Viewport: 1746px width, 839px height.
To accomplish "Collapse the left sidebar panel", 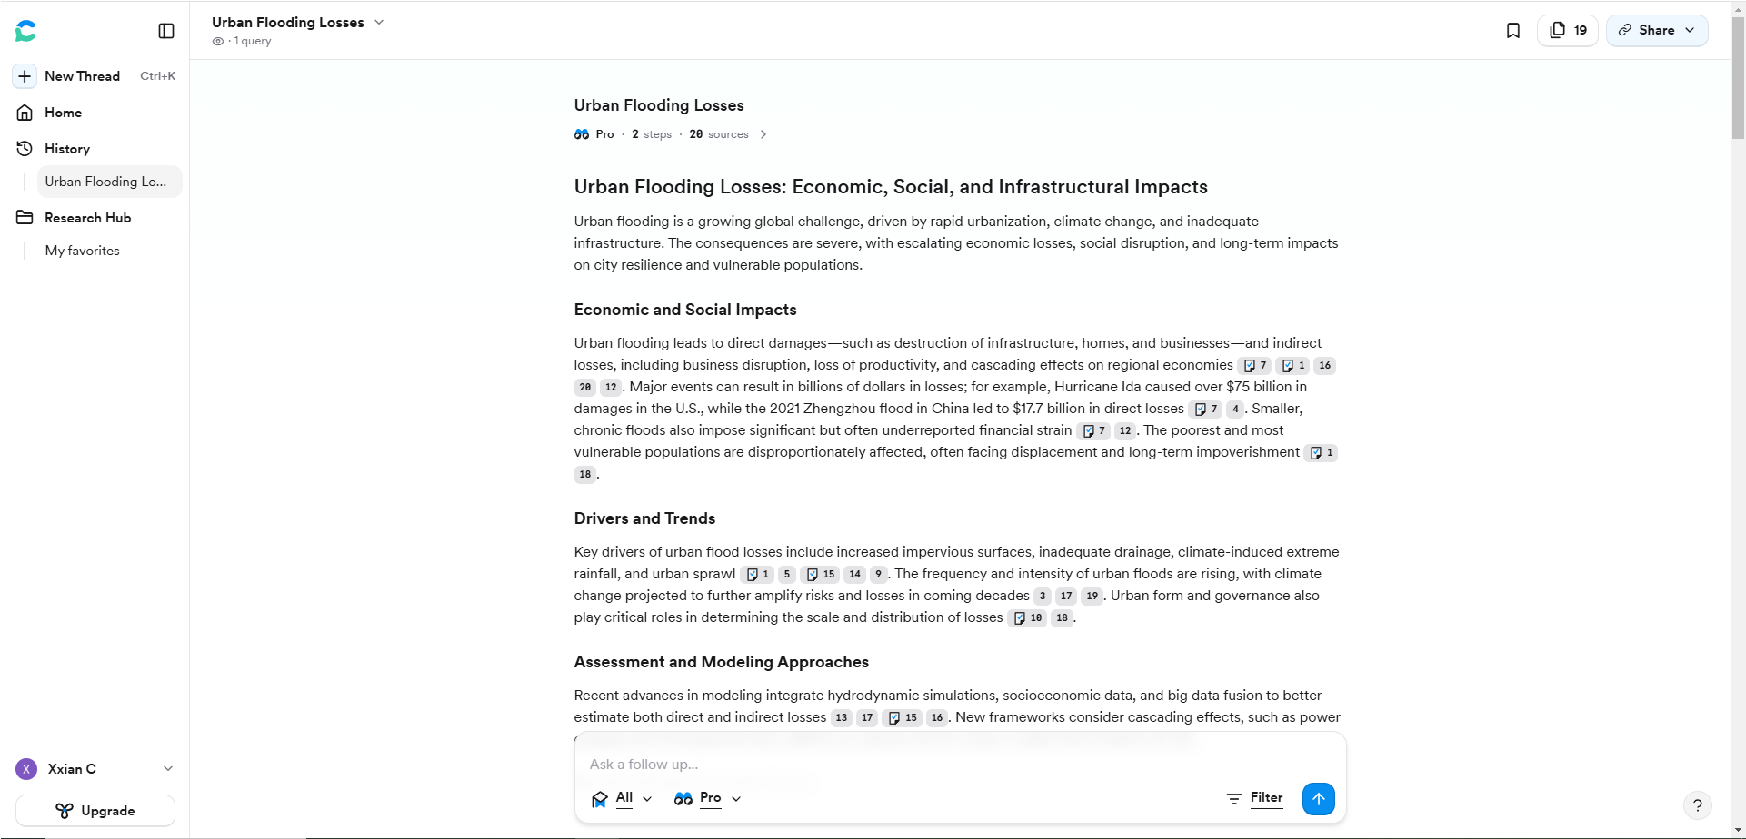I will [166, 30].
